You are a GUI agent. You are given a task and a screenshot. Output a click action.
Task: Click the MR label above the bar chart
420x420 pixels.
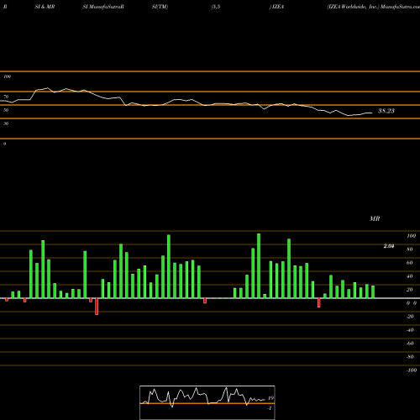coord(375,218)
